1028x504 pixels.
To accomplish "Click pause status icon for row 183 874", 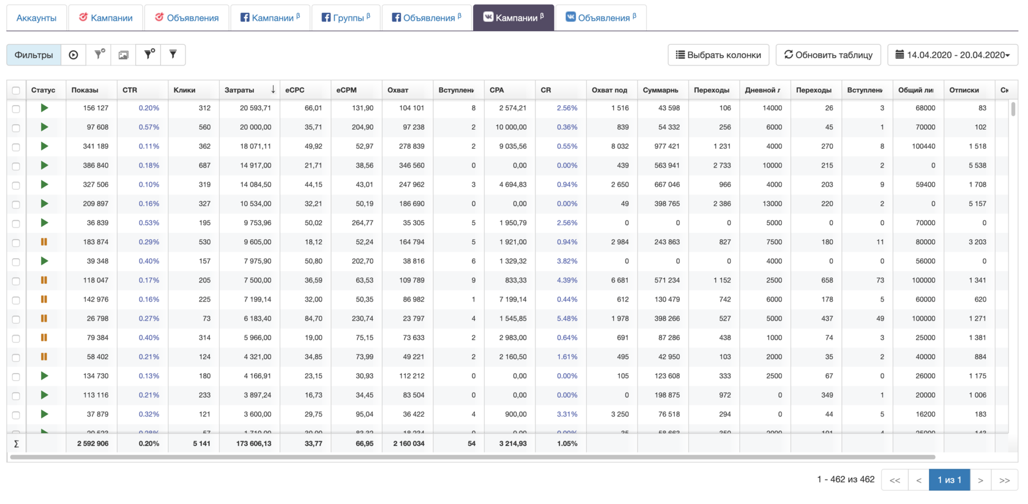I will tap(44, 242).
